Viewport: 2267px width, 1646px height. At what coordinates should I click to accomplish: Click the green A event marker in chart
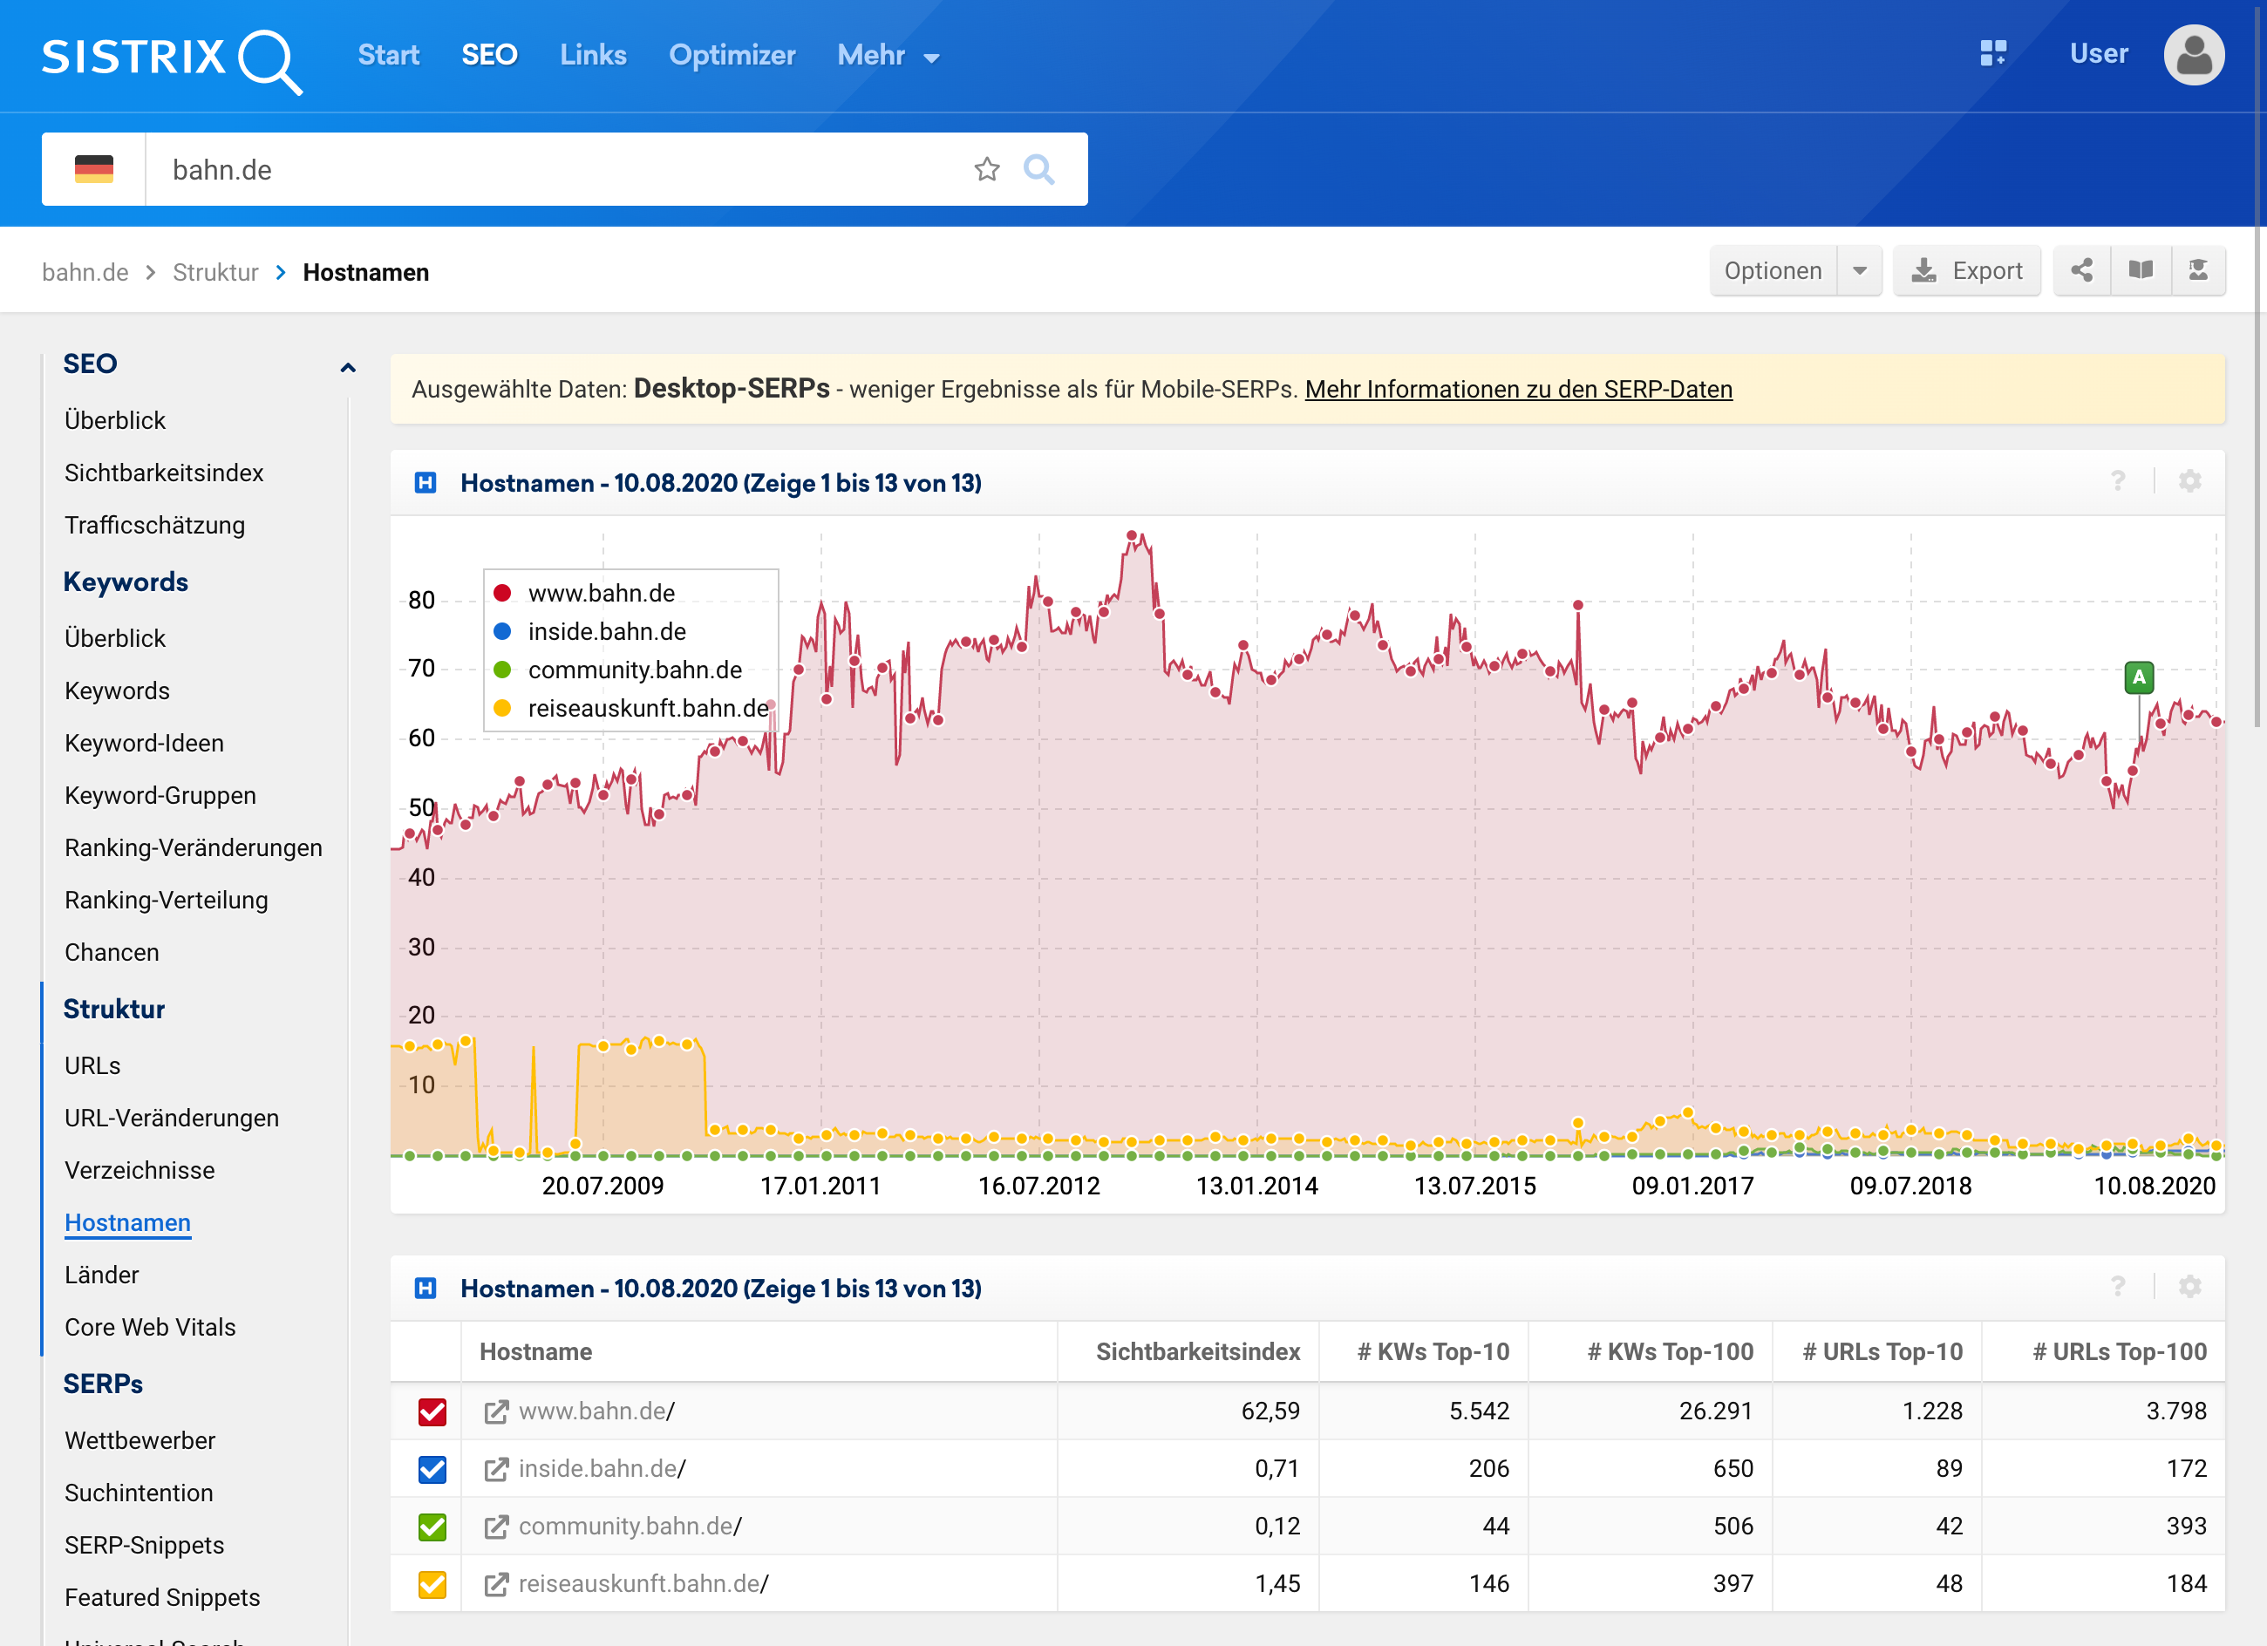(2138, 677)
